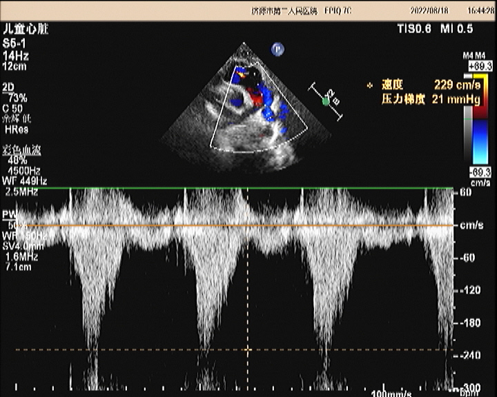Image resolution: width=497 pixels, height=397 pixels.
Task: Click the blue P probe orientation marker
Action: point(277,49)
